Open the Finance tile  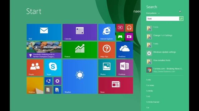pos(80,50)
